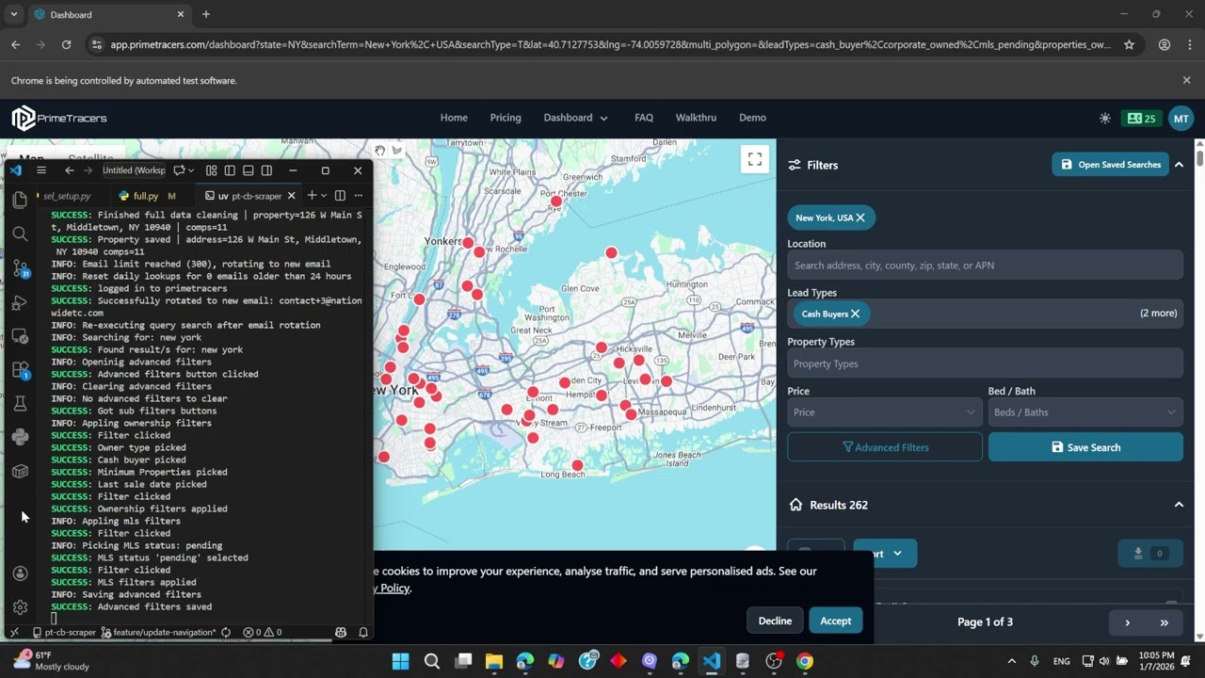Collapse the Filters panel

point(1179,165)
